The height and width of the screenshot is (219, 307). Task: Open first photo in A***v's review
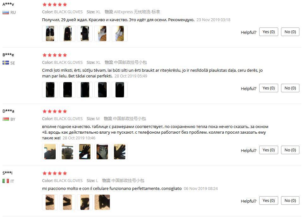pos(50,33)
